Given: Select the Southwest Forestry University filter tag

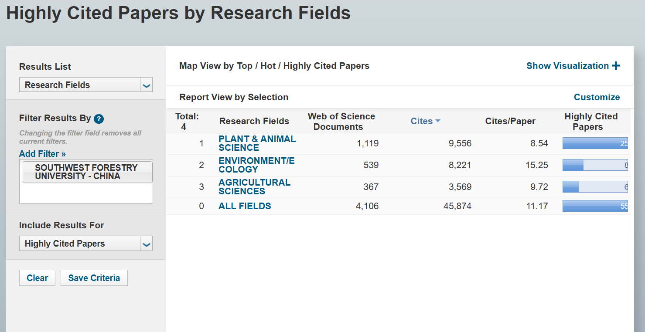Looking at the screenshot, I should [x=87, y=172].
